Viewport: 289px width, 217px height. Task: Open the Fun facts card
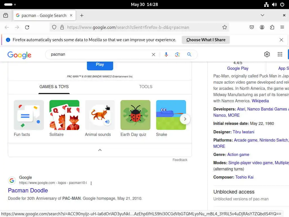point(29,118)
